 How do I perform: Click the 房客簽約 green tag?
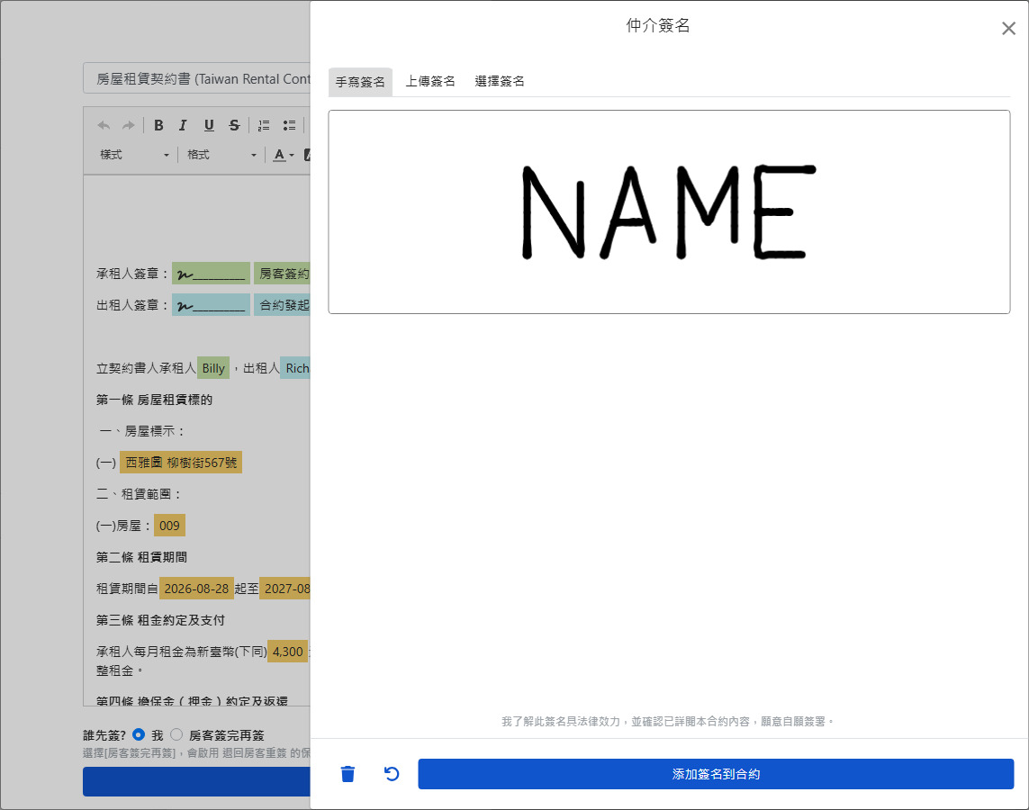283,274
